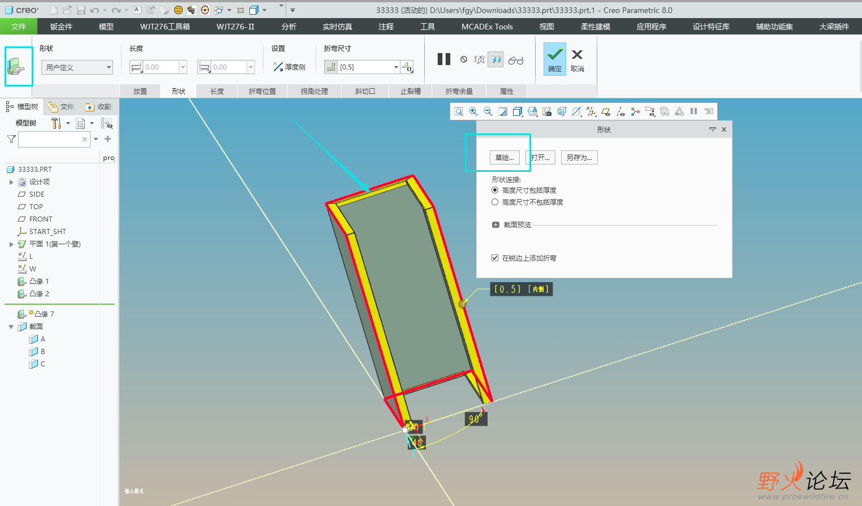
Task: Click the 3D box icon in quick access toolbar
Action: tap(254, 10)
